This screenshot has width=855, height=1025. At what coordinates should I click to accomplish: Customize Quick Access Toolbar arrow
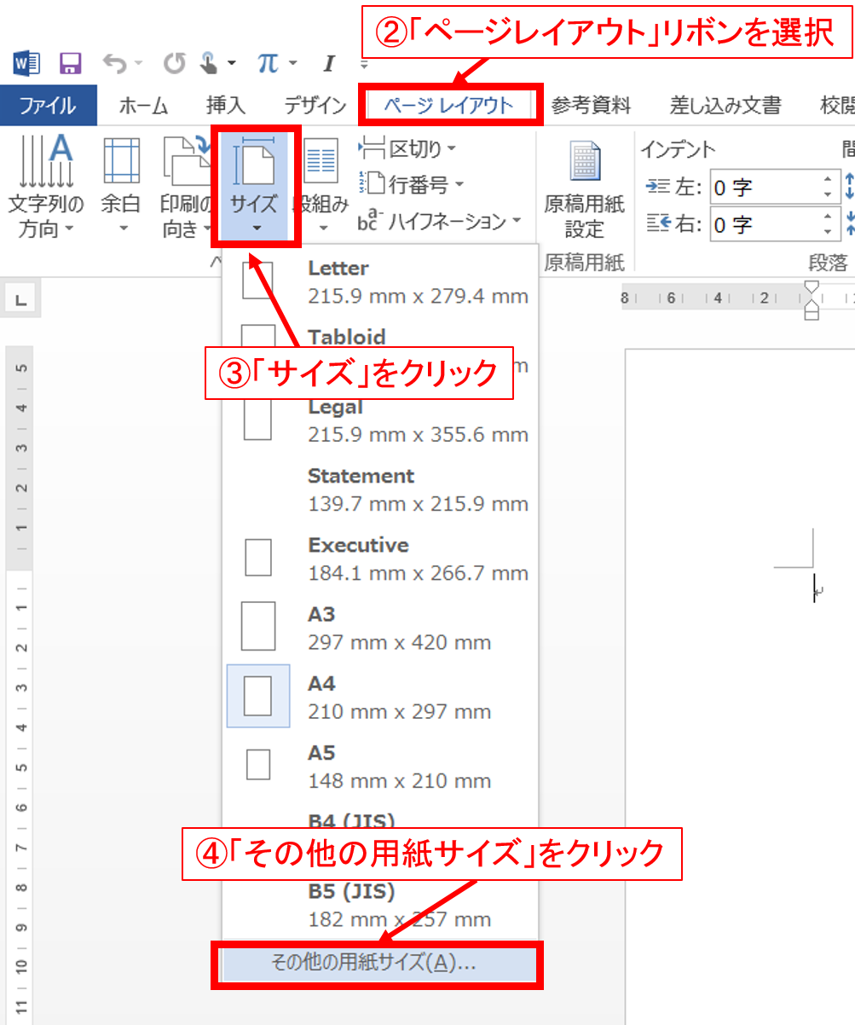(365, 64)
